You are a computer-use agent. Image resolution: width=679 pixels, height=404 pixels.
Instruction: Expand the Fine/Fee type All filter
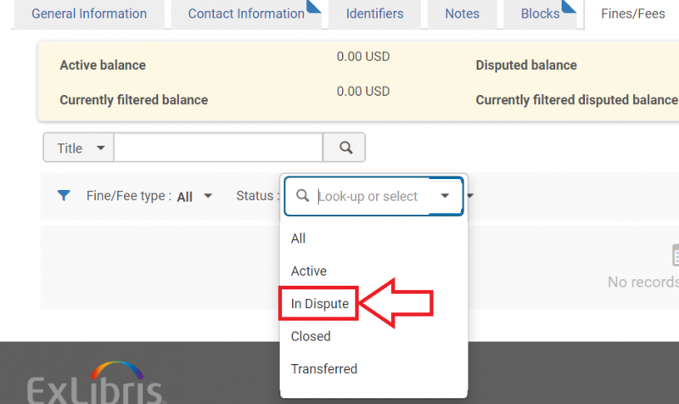pos(149,196)
